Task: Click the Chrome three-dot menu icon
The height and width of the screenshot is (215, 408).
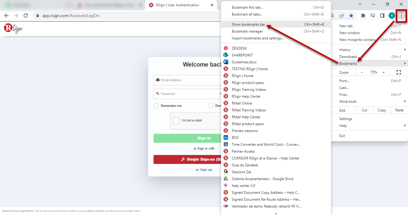Action: pyautogui.click(x=401, y=16)
